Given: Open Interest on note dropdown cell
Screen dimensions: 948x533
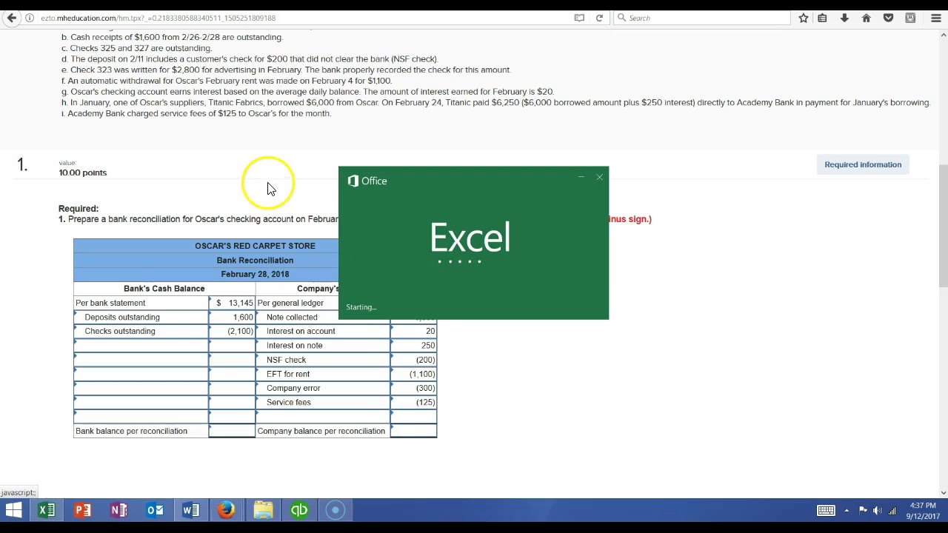Looking at the screenshot, I should tap(323, 345).
